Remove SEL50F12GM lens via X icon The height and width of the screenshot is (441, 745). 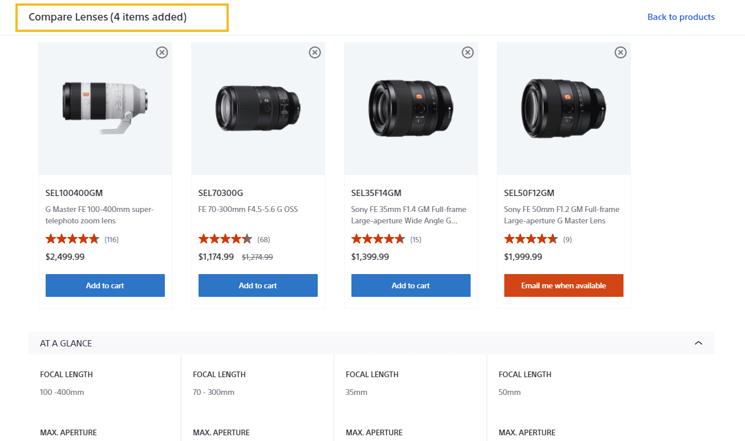621,52
